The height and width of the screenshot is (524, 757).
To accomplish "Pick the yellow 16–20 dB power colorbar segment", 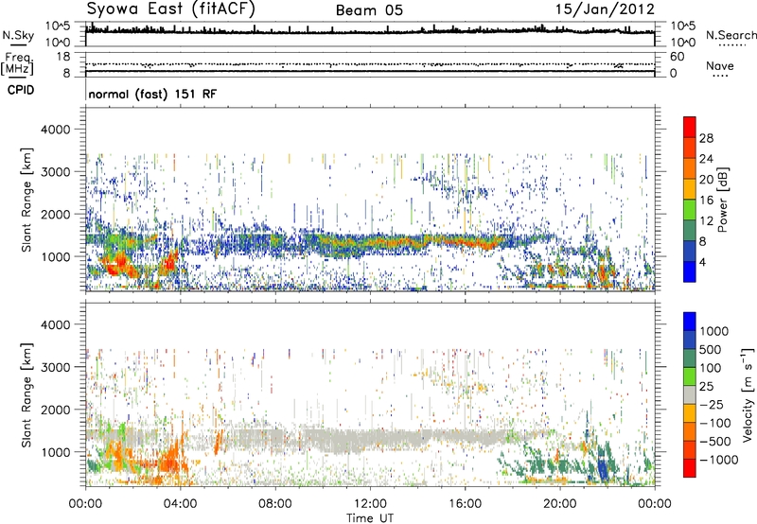I will pos(690,189).
